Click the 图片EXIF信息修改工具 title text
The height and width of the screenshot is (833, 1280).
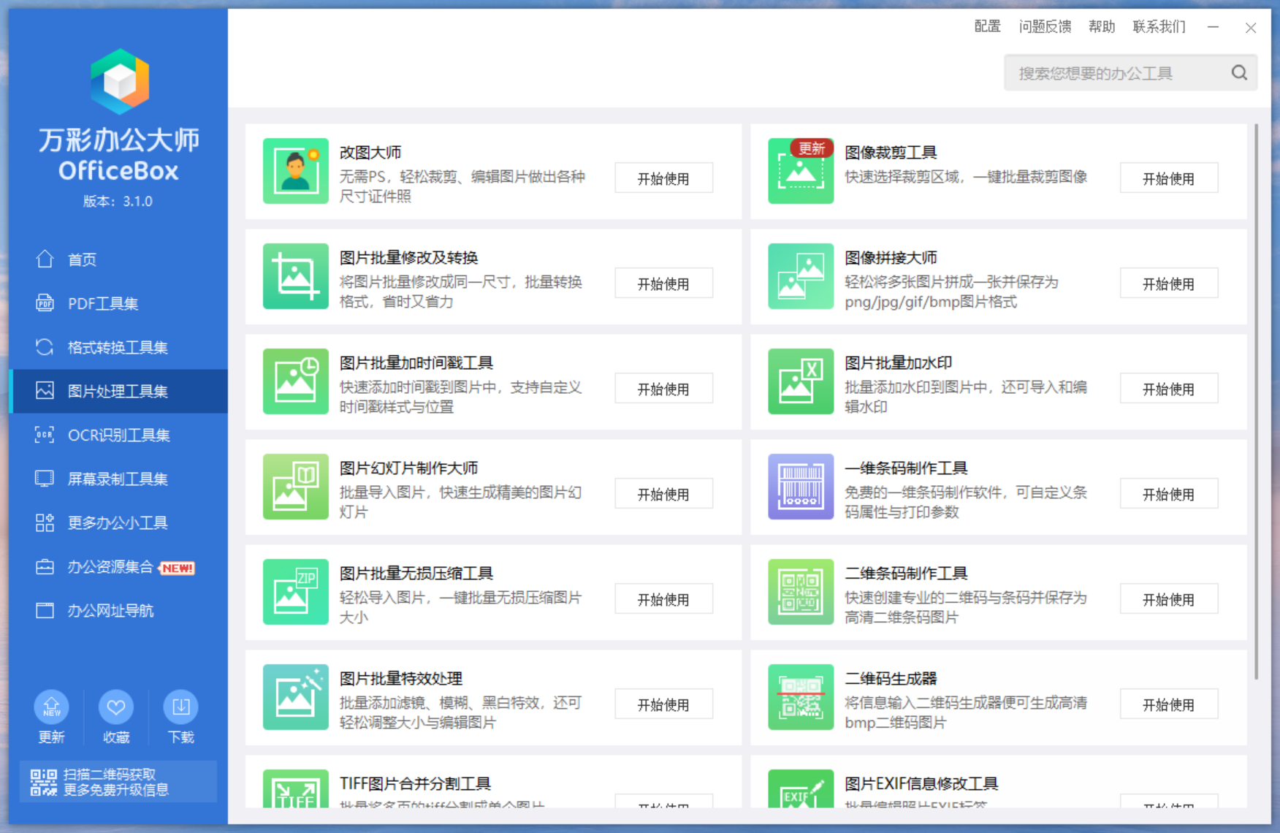click(x=921, y=783)
